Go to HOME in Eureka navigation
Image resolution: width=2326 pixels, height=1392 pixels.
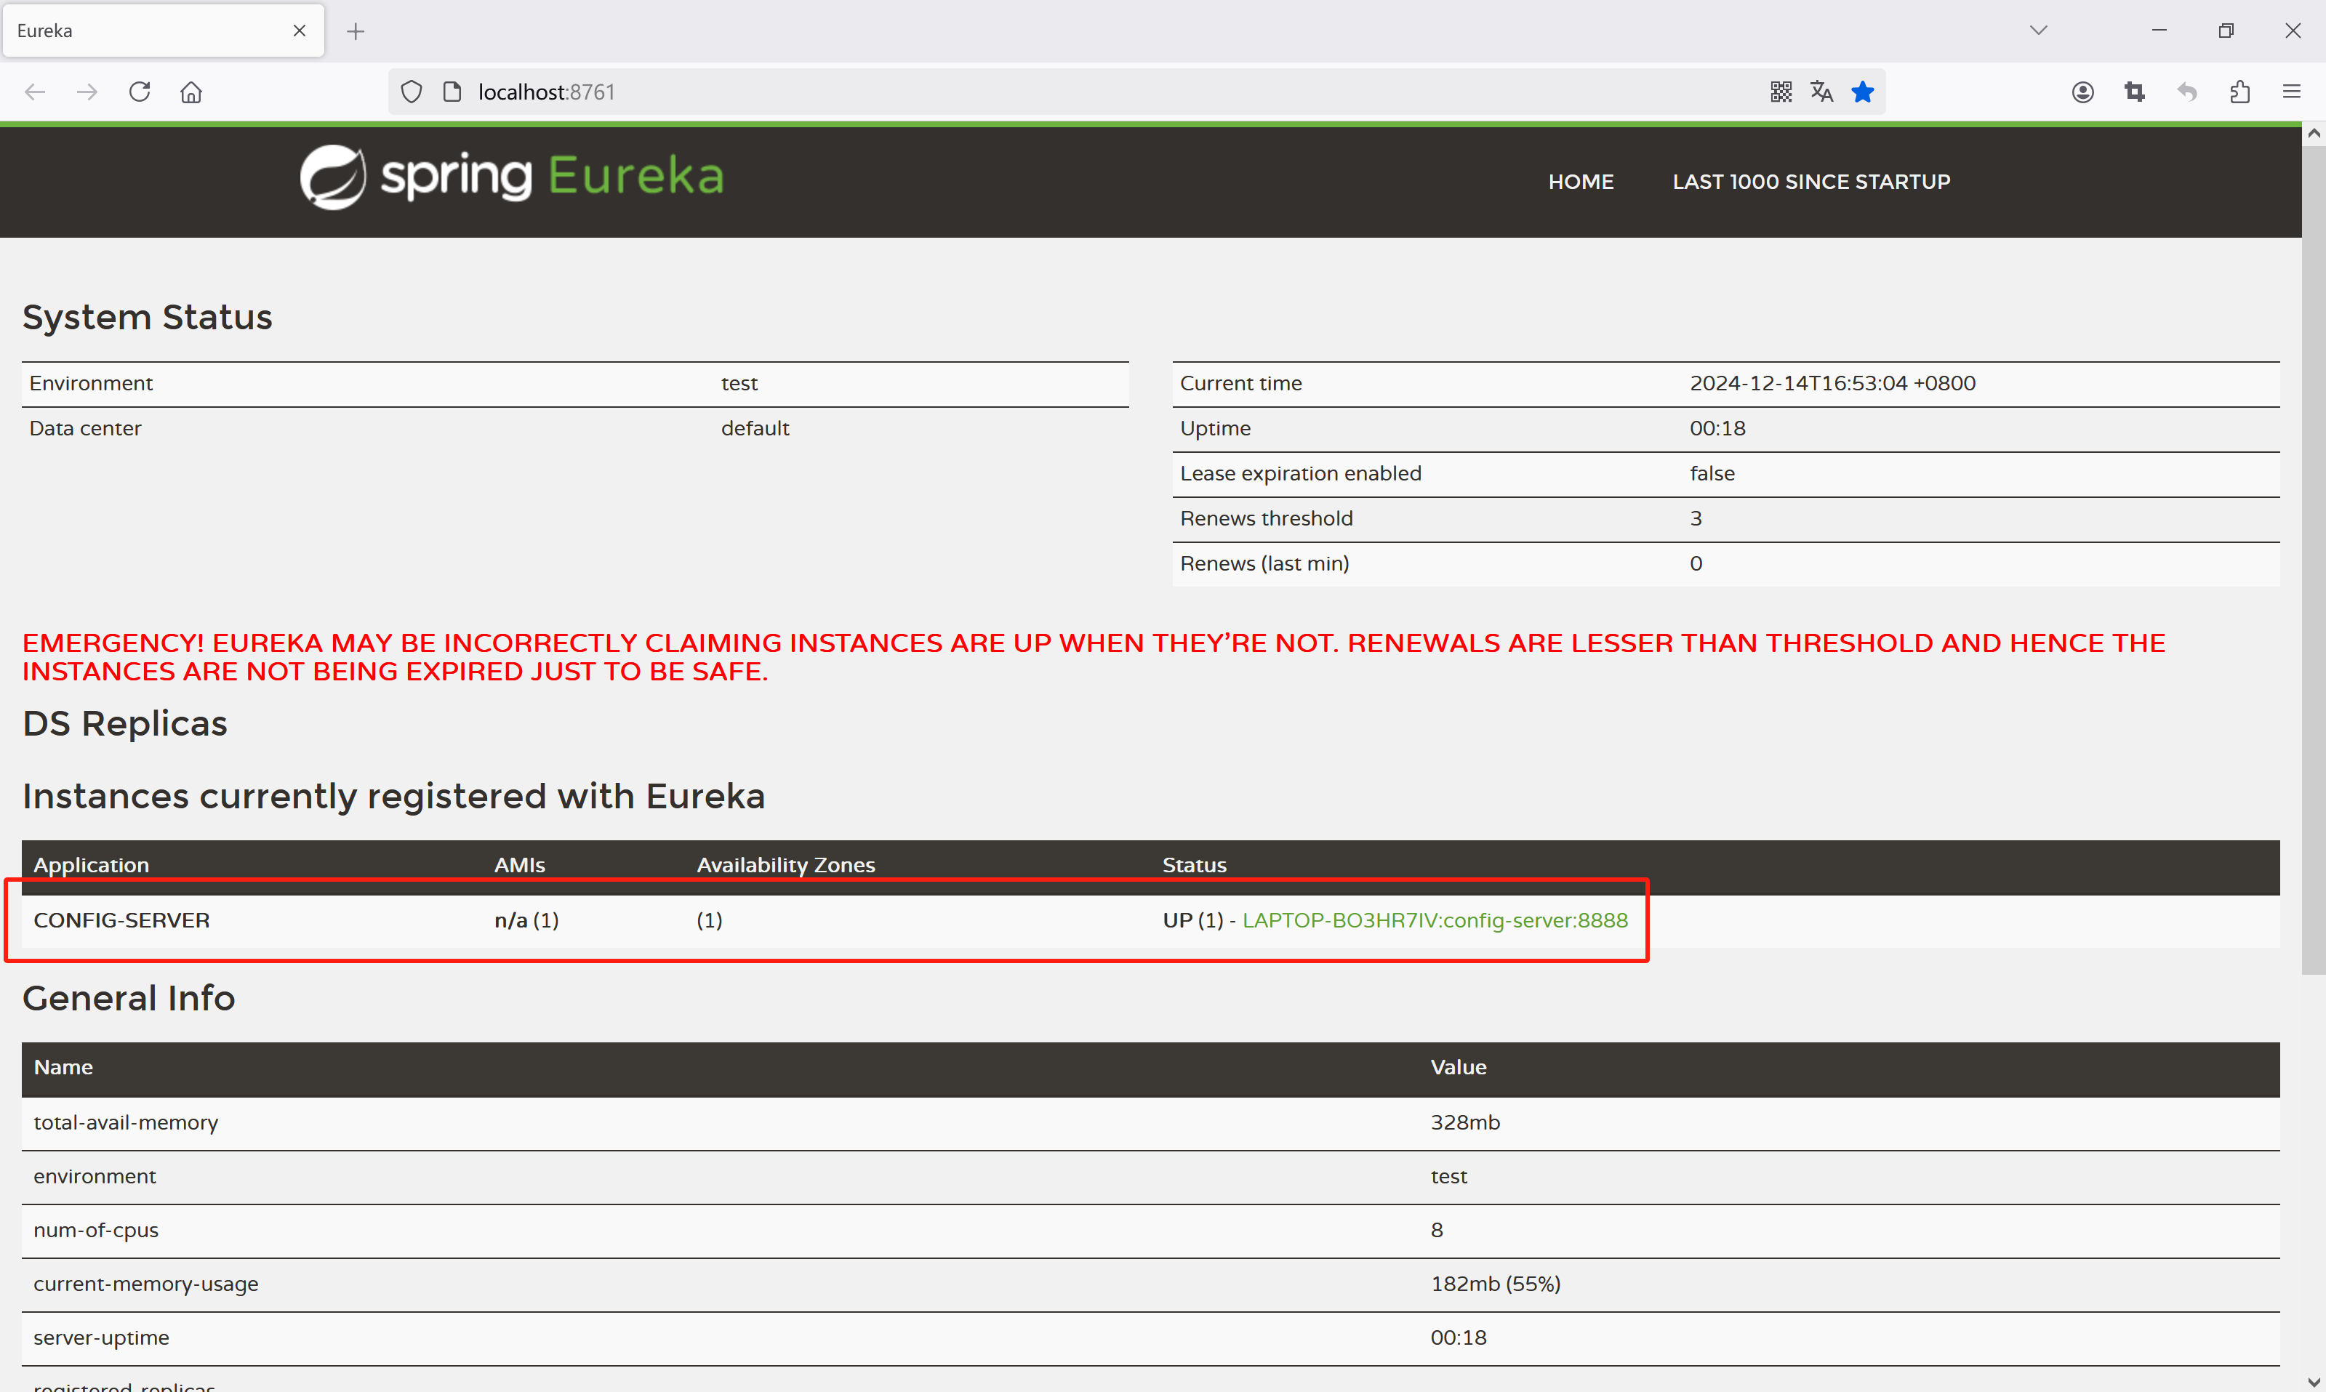[1580, 182]
